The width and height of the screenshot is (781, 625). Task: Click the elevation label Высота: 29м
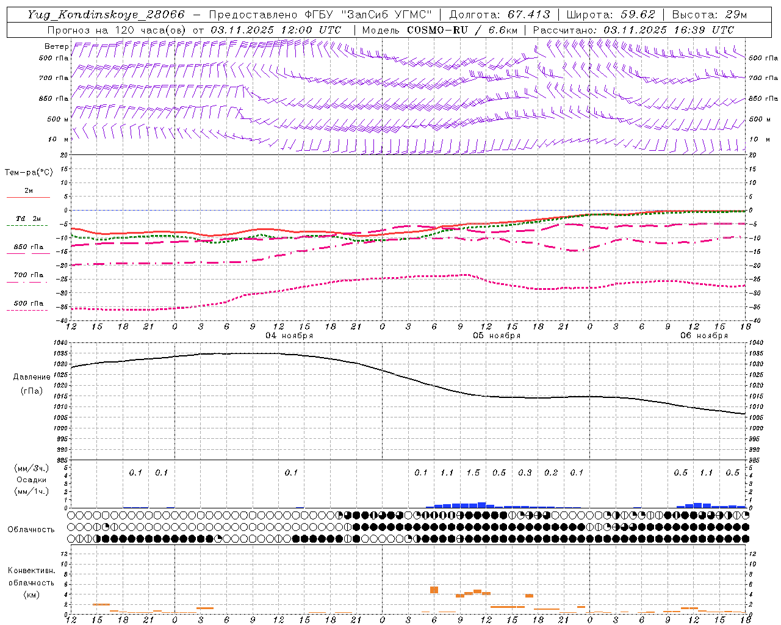click(709, 15)
